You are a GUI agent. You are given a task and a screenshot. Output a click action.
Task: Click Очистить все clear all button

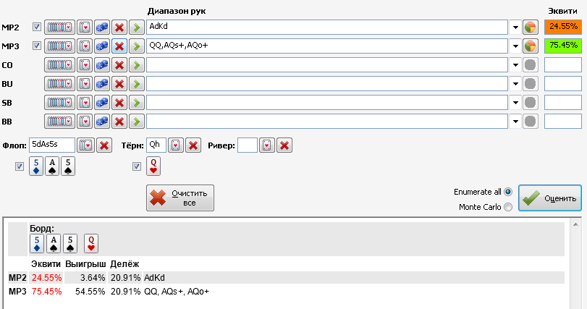(180, 198)
